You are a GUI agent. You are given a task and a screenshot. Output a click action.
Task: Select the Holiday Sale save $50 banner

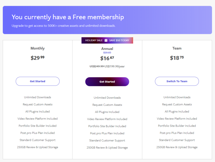click(x=107, y=40)
